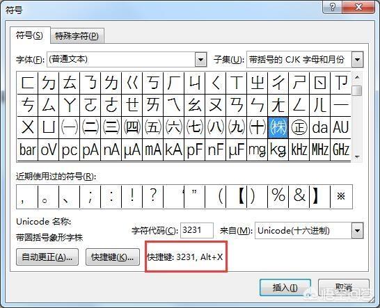Image resolution: width=380 pixels, height=308 pixels.
Task: Choose the bar unit symbol
Action: coord(28,149)
